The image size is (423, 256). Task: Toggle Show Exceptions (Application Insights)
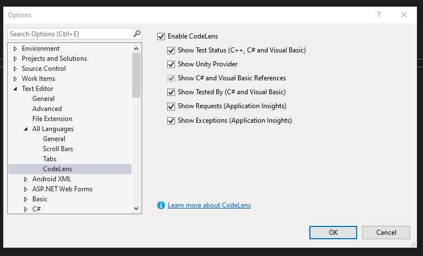tap(172, 120)
